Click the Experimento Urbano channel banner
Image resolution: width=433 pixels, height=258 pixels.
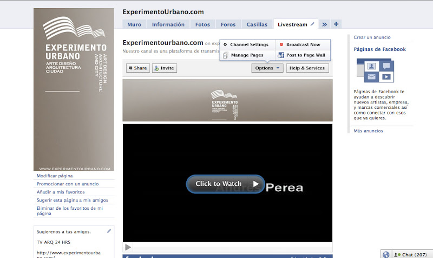tap(227, 100)
